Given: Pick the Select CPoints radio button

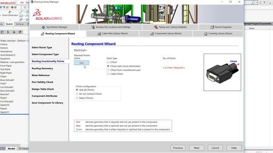Looking at the screenshot, I should click(77, 98).
